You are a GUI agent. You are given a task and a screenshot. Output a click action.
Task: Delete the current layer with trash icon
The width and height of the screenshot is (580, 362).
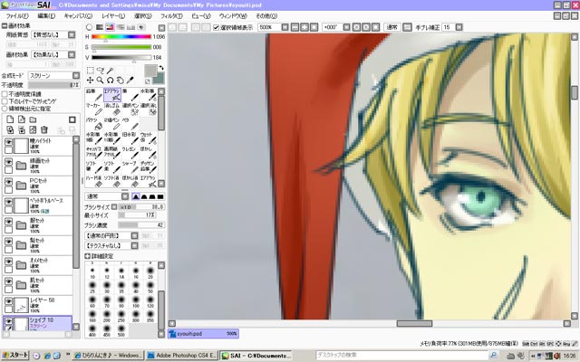[x=44, y=129]
